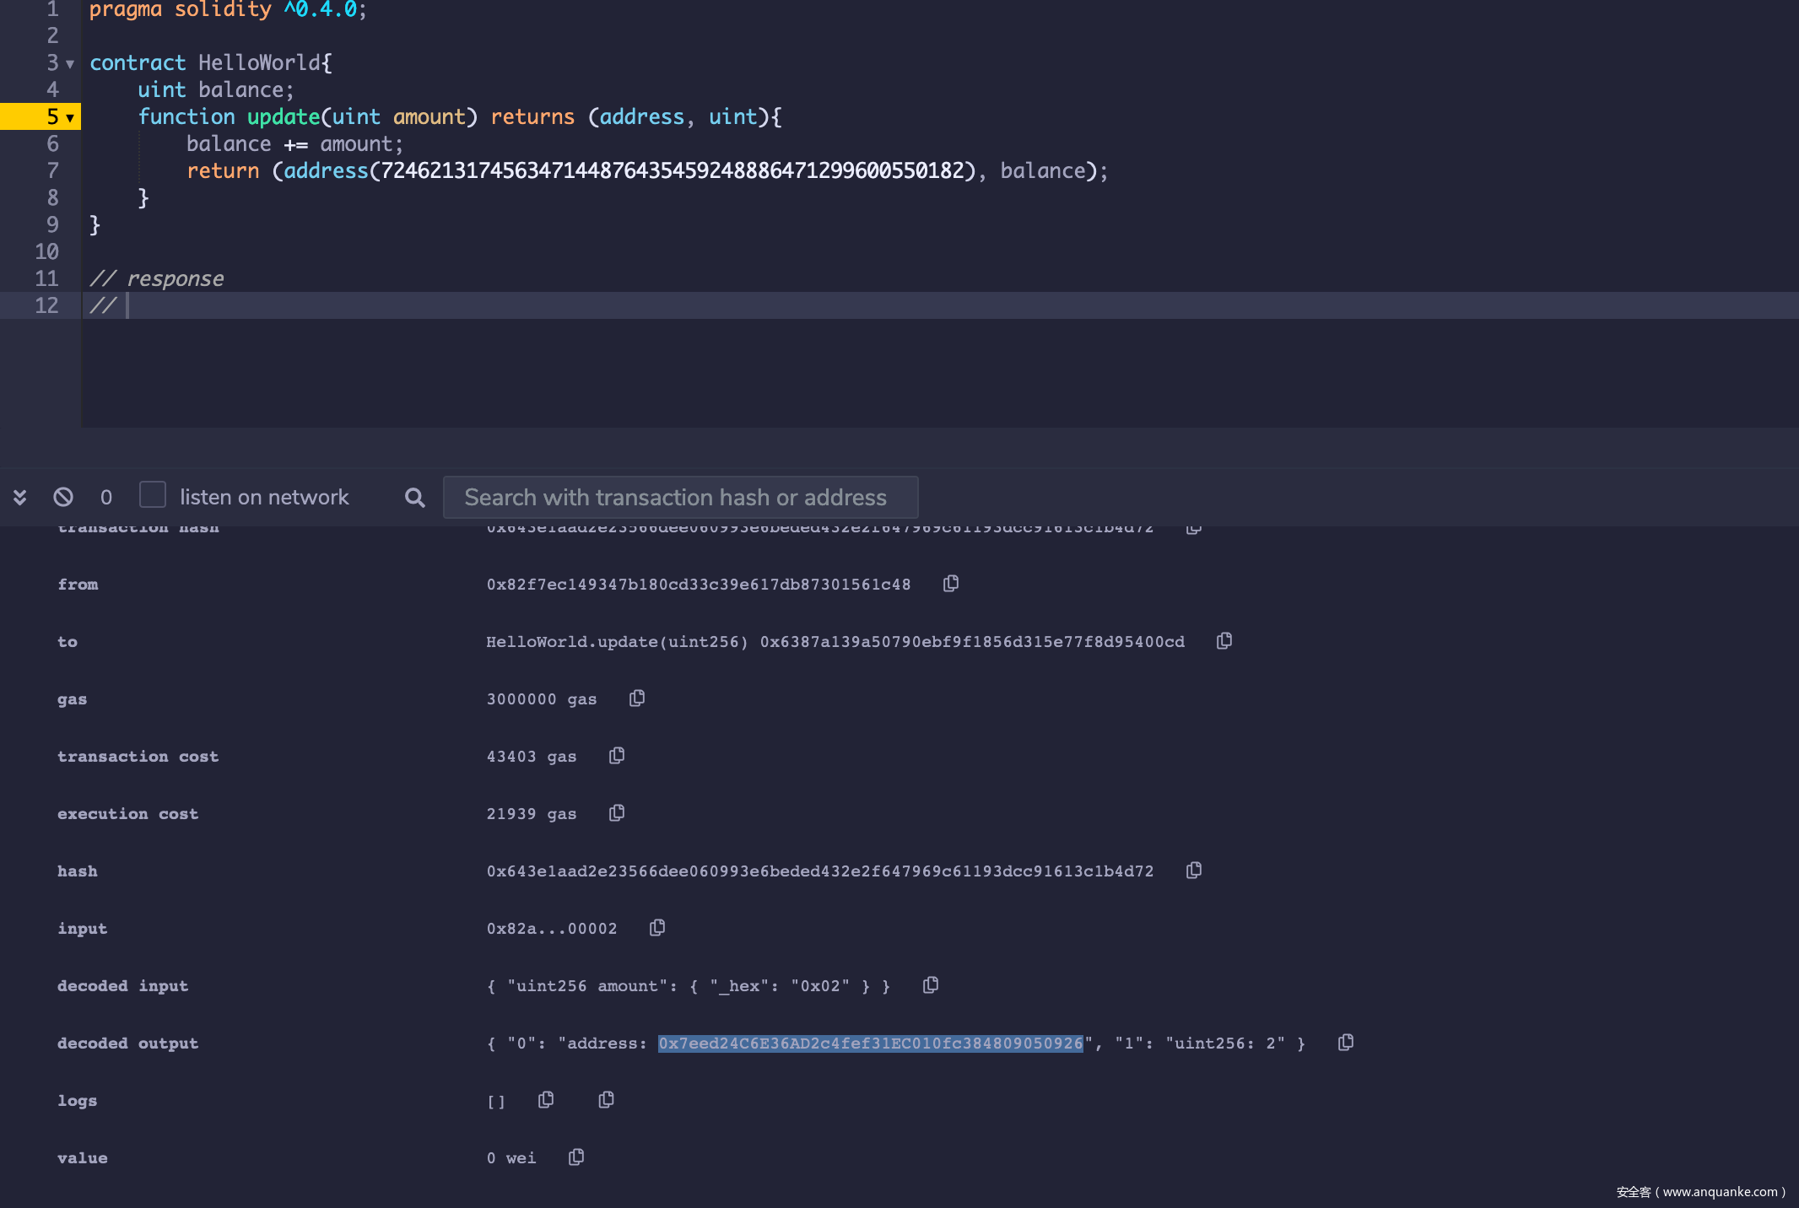Click the search magnifier icon
The height and width of the screenshot is (1208, 1799).
tap(414, 497)
